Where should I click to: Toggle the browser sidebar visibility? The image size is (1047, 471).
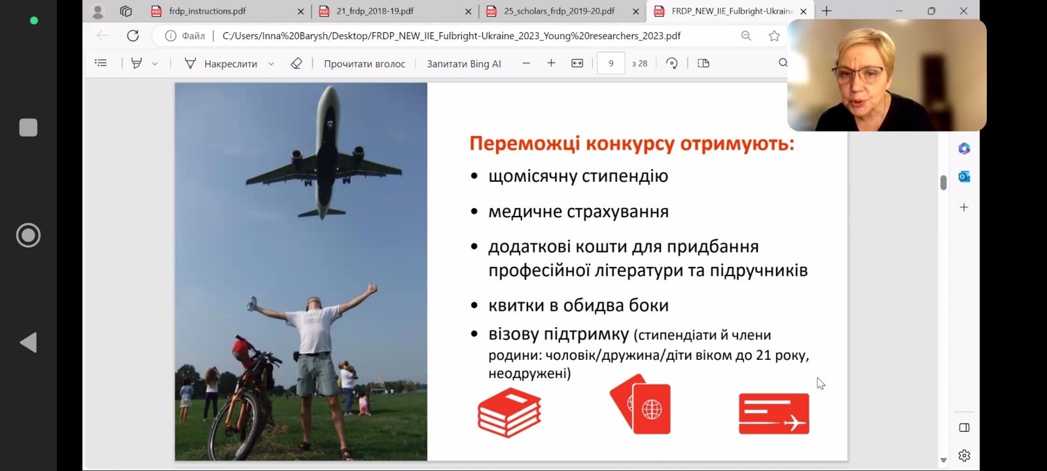pyautogui.click(x=964, y=428)
